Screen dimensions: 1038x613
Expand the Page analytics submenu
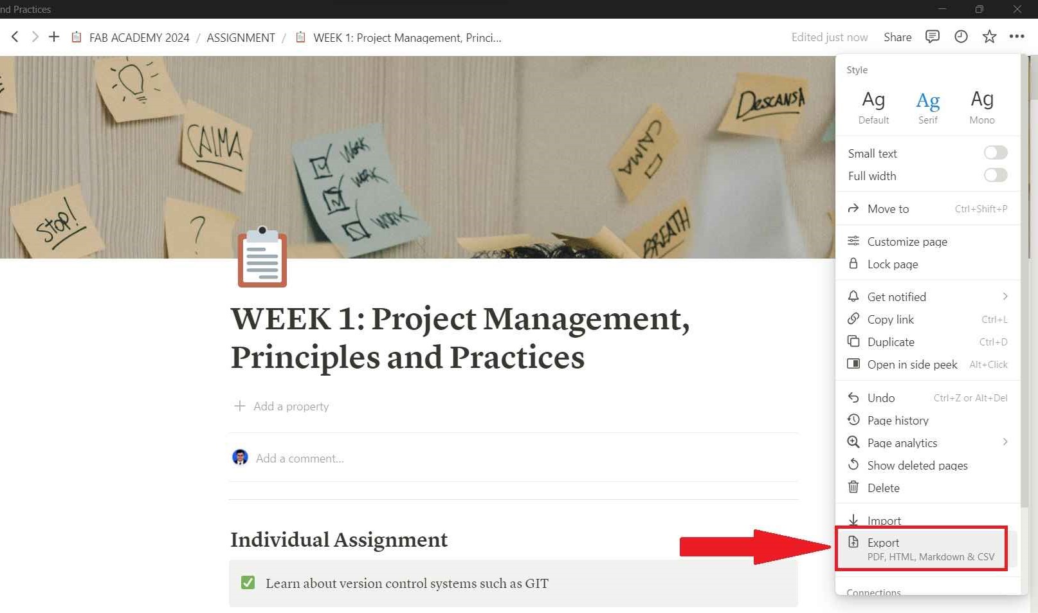tap(927, 443)
